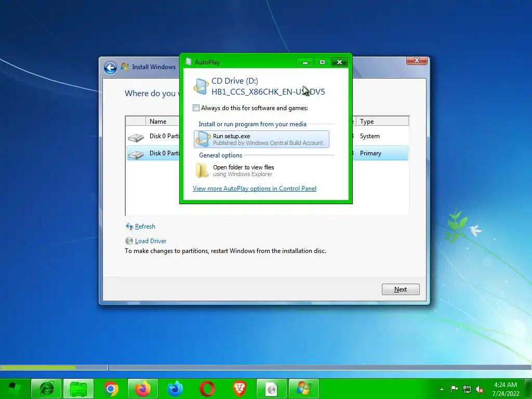The height and width of the screenshot is (399, 532).
Task: Go back using the Install Windows back arrow
Action: [x=110, y=68]
